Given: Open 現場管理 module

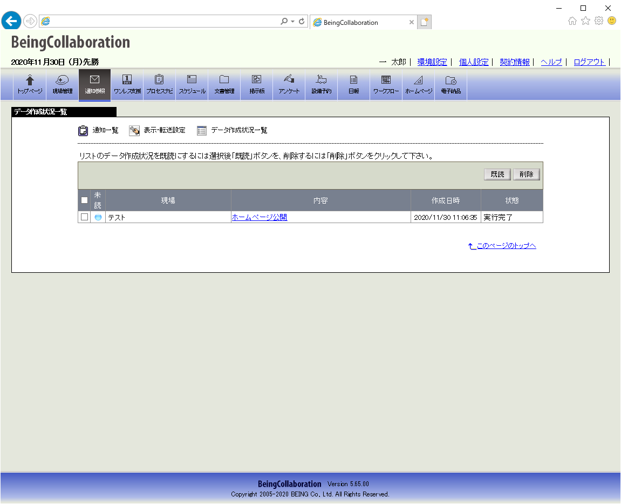Looking at the screenshot, I should (62, 84).
